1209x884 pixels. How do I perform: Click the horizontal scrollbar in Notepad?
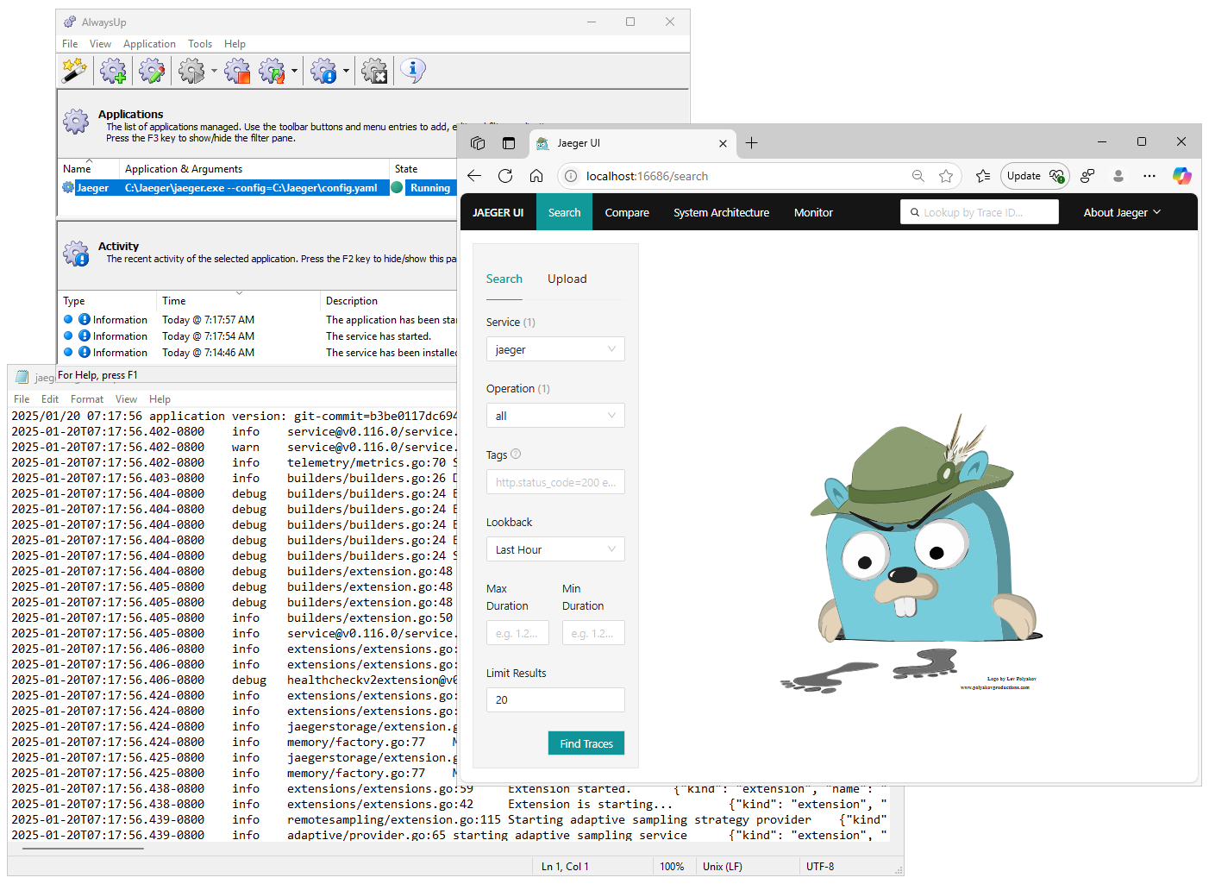83,849
